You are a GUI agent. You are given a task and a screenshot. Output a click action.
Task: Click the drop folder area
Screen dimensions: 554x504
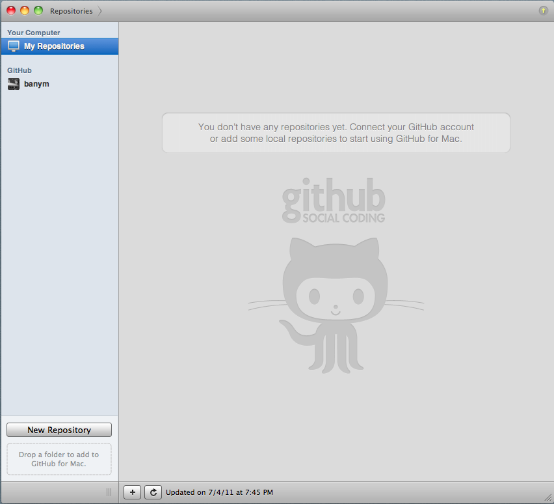(59, 459)
